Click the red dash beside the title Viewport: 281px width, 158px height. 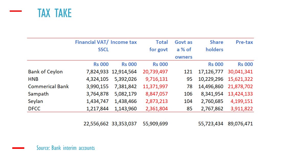[16, 11]
